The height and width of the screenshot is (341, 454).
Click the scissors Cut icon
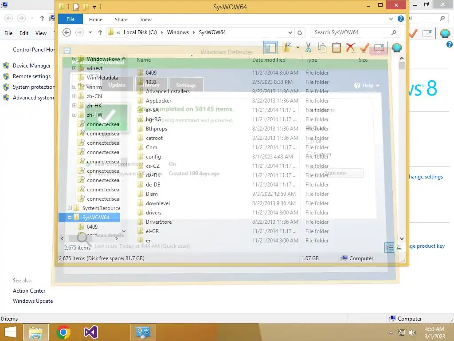tap(308, 48)
